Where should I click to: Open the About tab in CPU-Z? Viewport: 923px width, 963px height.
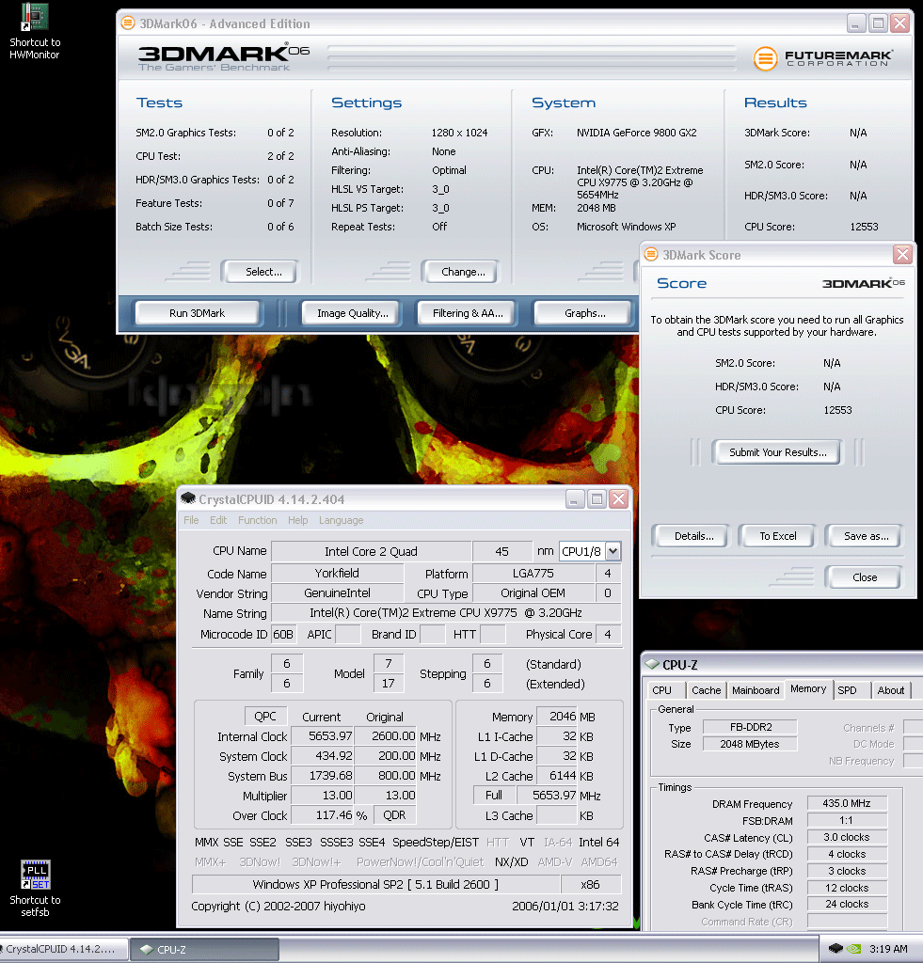point(890,690)
